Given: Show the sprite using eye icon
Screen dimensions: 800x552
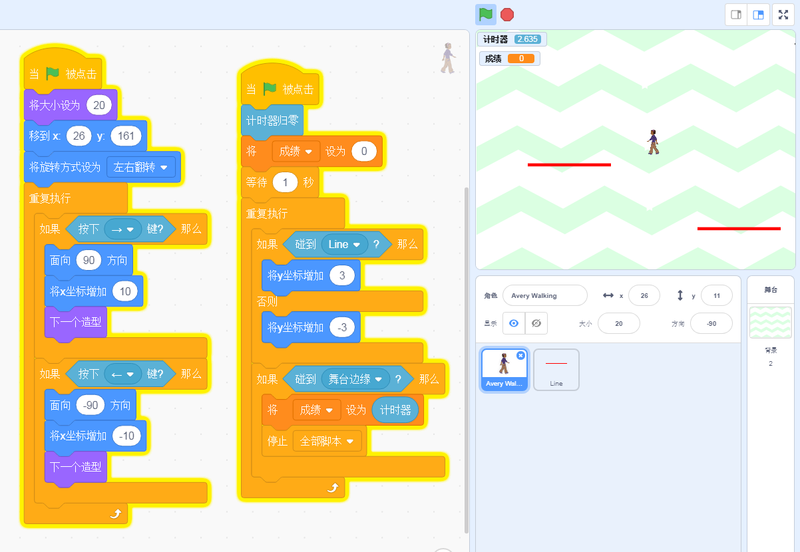Looking at the screenshot, I should (x=514, y=323).
